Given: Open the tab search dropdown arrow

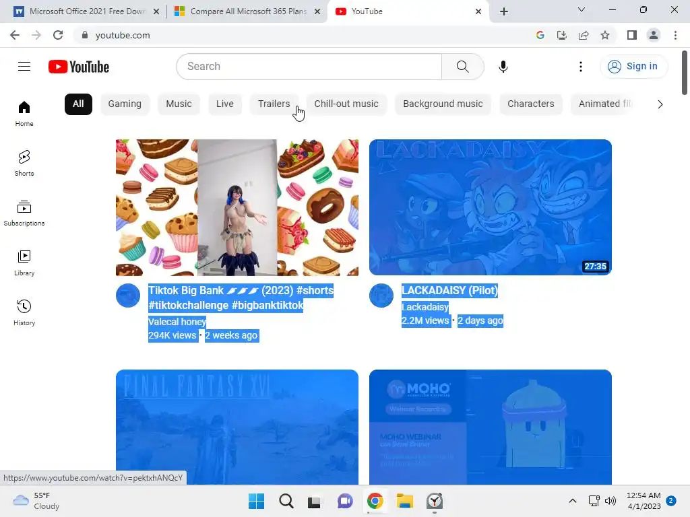Looking at the screenshot, I should [582, 9].
